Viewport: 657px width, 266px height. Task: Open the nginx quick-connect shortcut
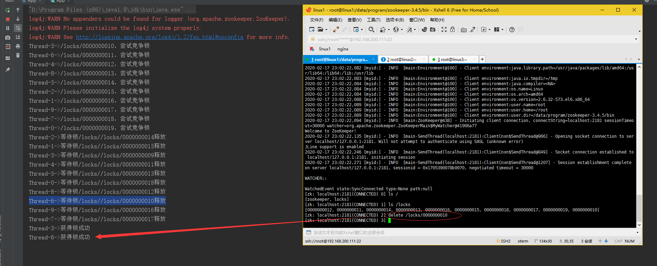[x=343, y=49]
